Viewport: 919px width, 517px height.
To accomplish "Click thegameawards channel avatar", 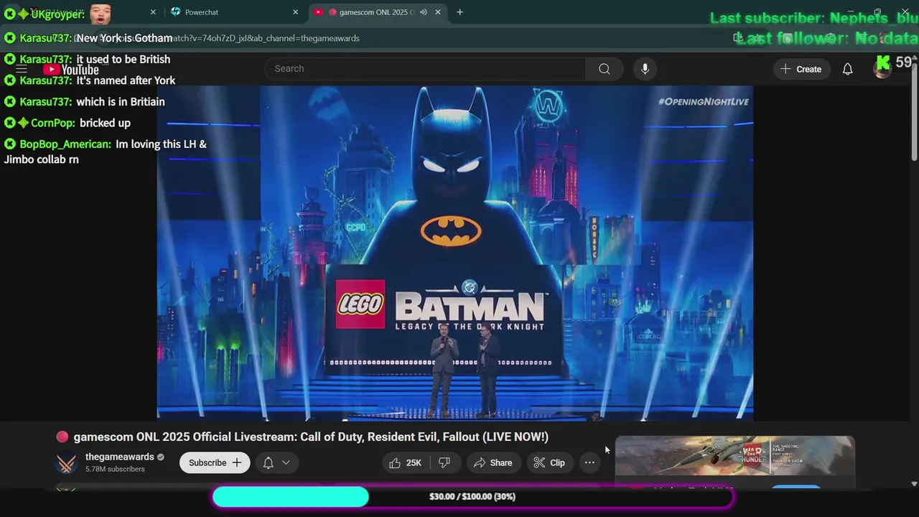I will click(67, 463).
